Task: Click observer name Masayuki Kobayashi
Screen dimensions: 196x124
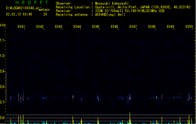Action: 112,3
